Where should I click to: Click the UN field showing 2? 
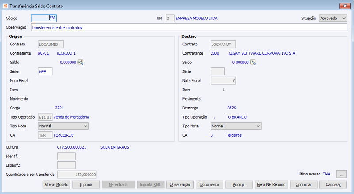click(x=170, y=18)
